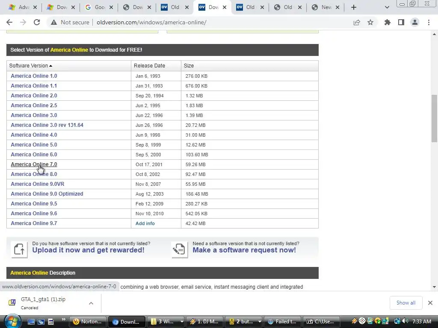Open America Online 9.5 link
438x328 pixels.
pos(34,204)
